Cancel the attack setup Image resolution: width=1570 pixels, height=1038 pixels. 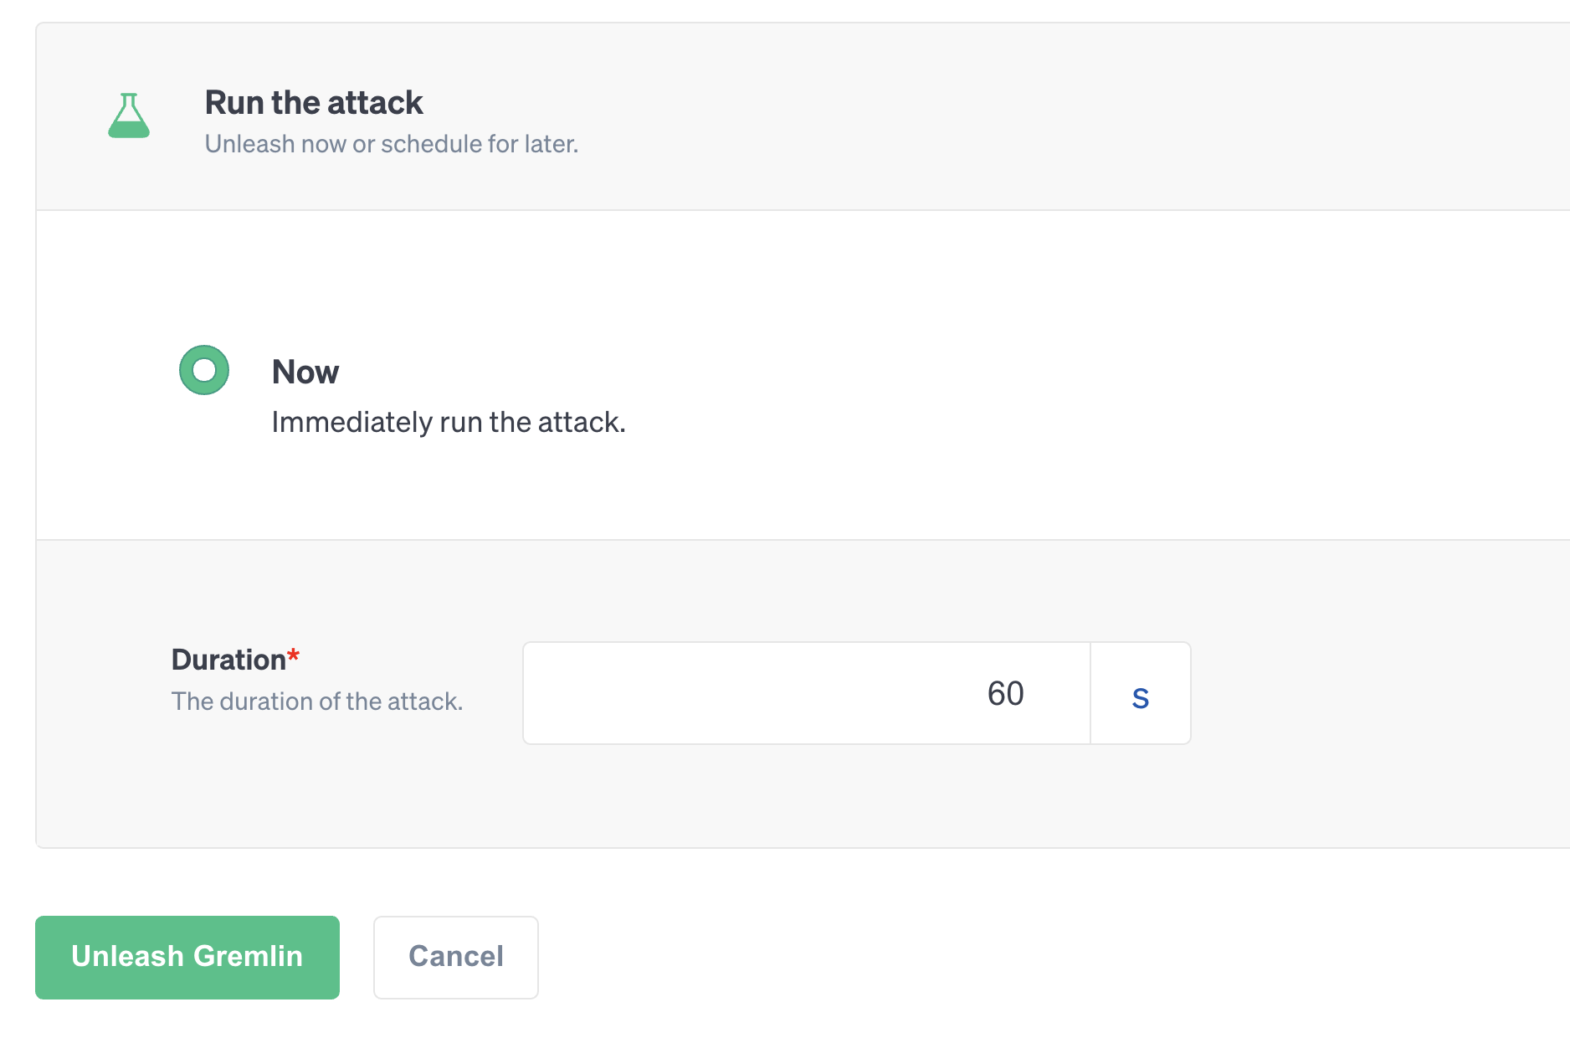click(456, 957)
